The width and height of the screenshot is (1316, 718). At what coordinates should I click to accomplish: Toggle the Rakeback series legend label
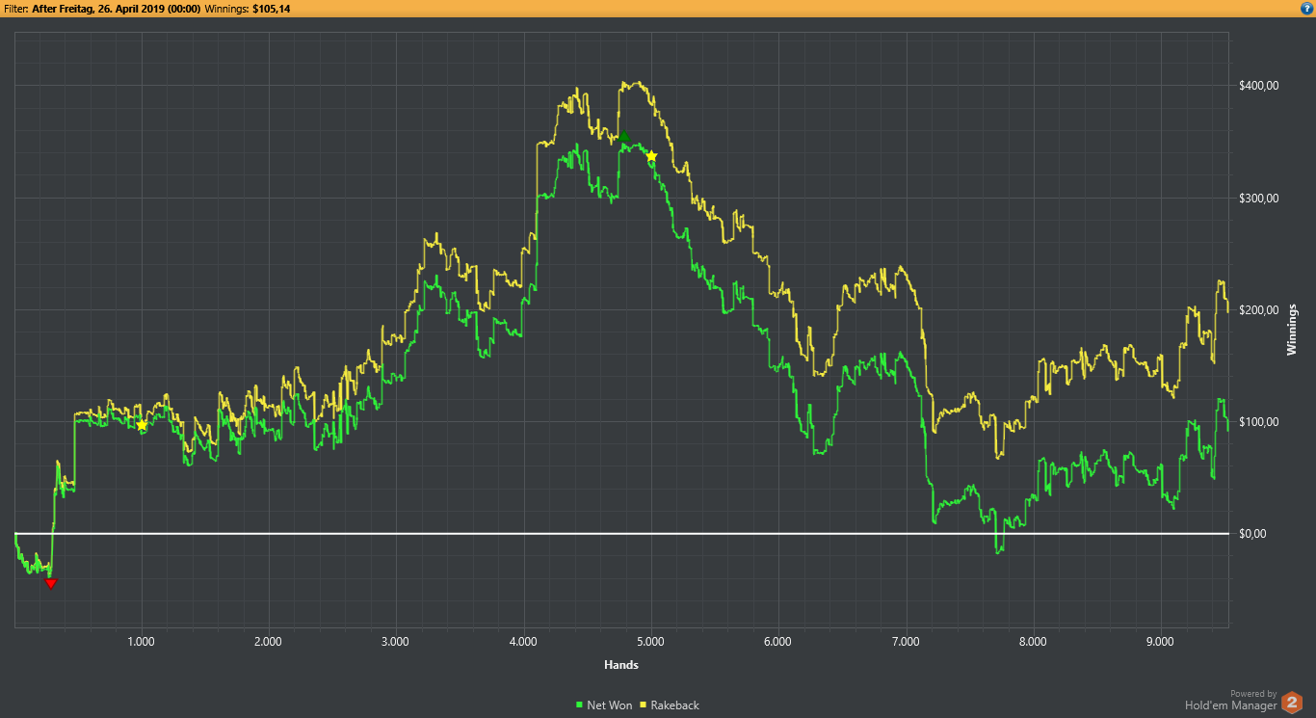675,705
